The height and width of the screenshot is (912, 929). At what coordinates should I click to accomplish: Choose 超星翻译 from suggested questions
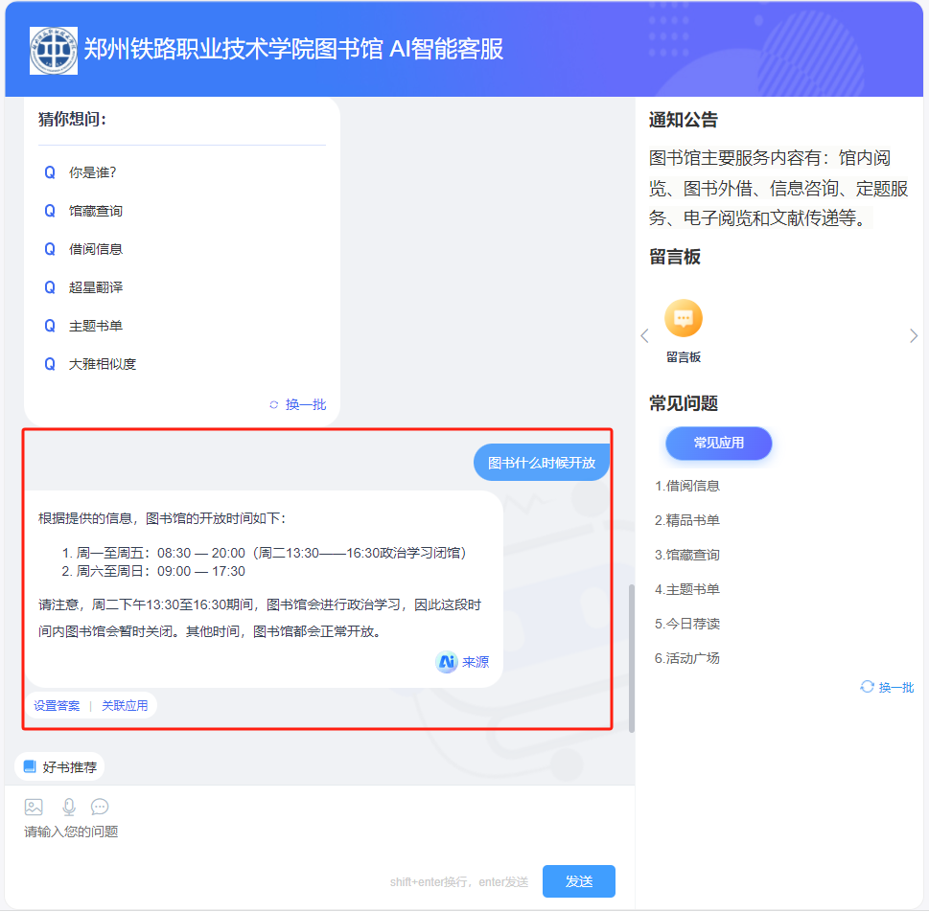[x=96, y=287]
